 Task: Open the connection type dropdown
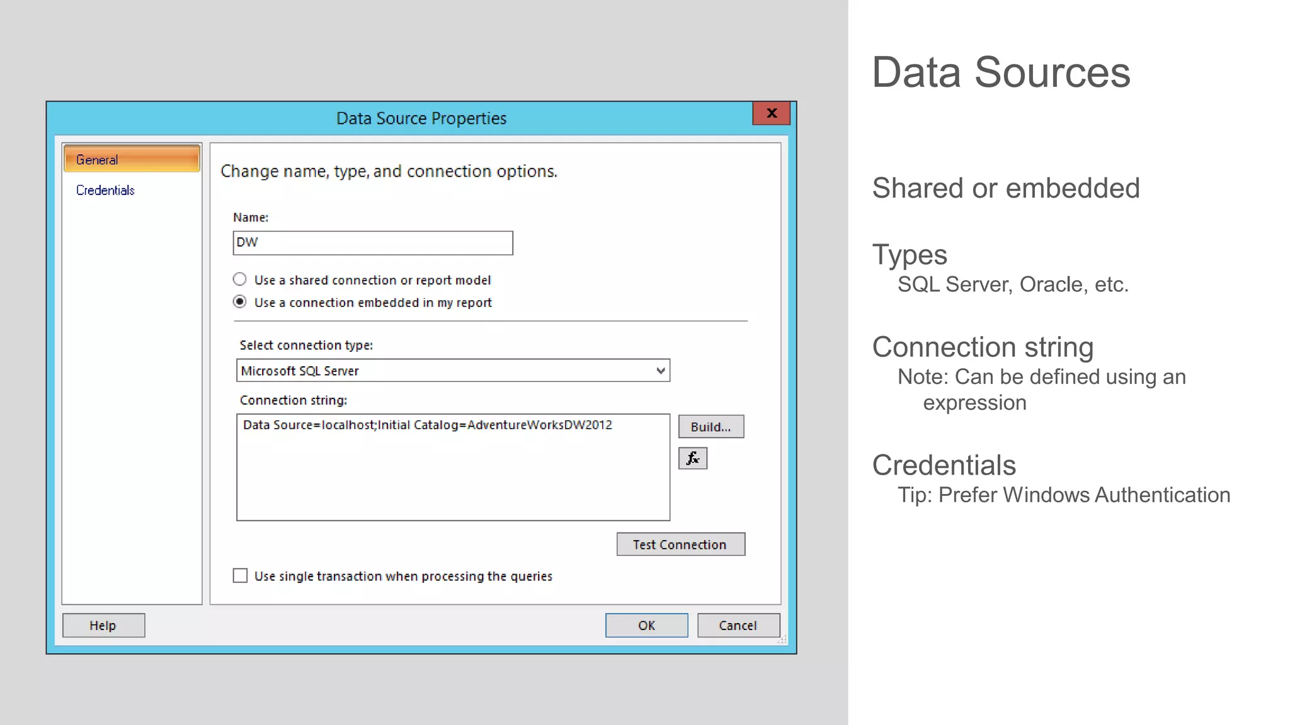point(453,371)
